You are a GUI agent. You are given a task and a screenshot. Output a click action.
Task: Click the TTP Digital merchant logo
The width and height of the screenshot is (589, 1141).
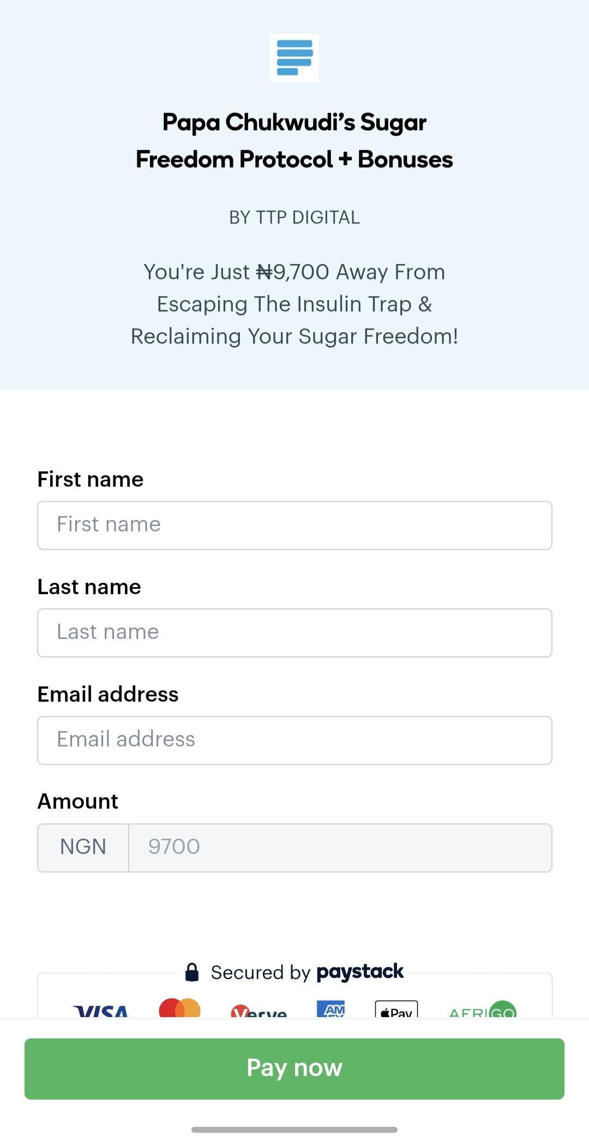tap(294, 57)
